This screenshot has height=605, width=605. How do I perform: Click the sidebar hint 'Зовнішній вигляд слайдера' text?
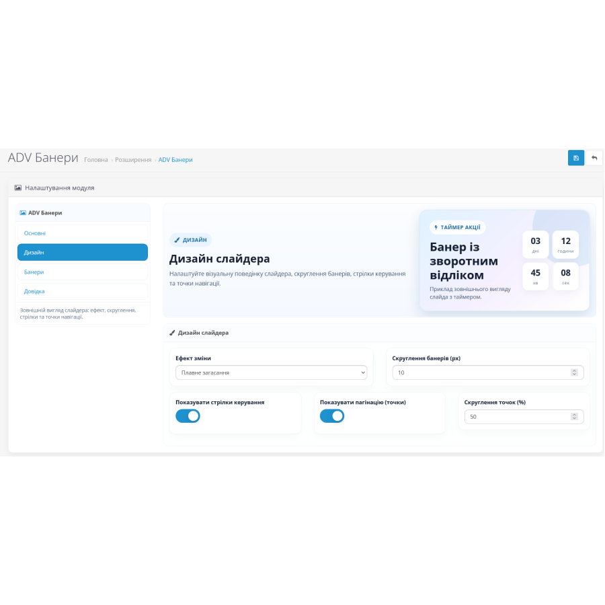tap(78, 313)
